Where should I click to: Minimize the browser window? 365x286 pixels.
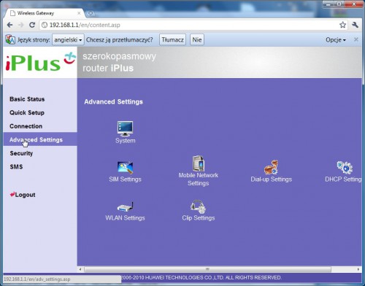[x=328, y=4]
